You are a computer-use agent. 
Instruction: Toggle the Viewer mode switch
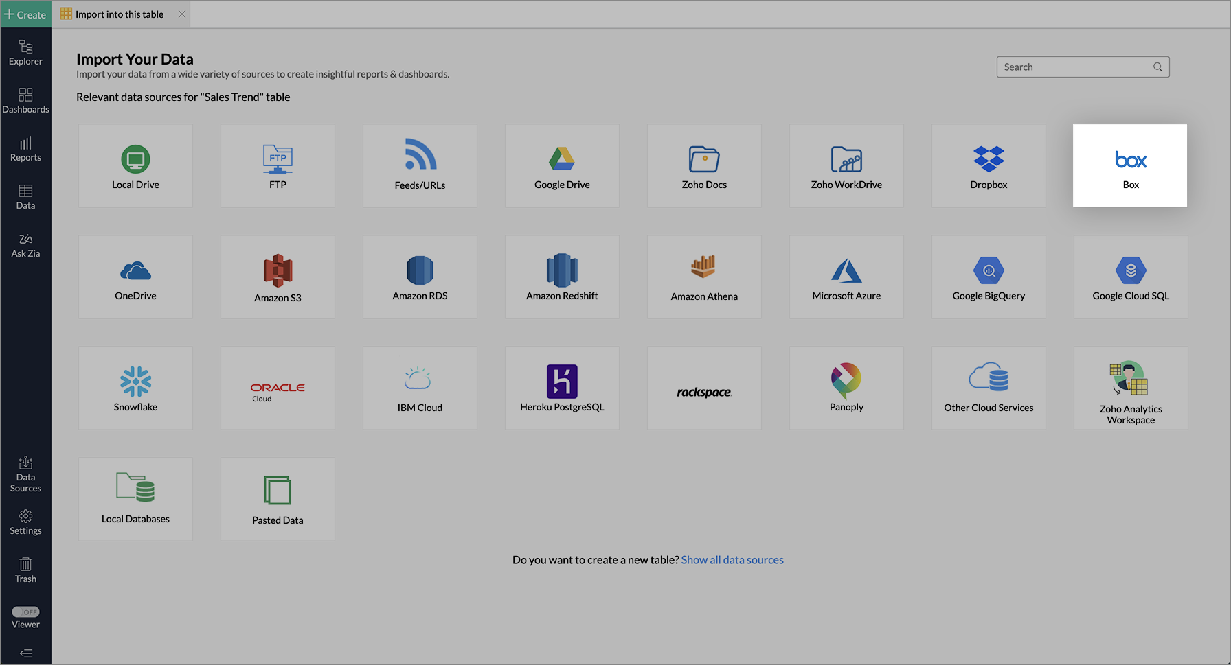pyautogui.click(x=25, y=611)
